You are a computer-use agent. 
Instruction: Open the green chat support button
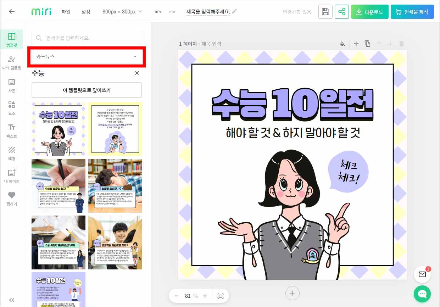pos(422,294)
